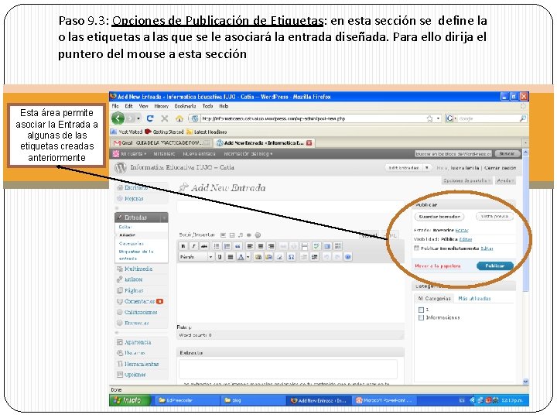Click the Show kitchen sink editor icon
Screen dimensions: 557x418
[338, 246]
